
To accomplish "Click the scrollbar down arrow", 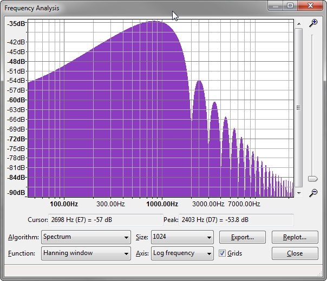I will [298, 193].
